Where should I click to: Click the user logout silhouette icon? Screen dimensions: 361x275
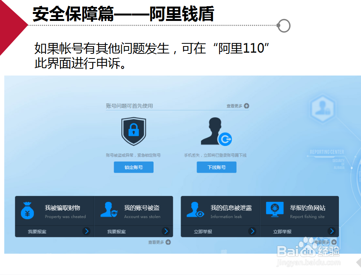[x=216, y=131]
